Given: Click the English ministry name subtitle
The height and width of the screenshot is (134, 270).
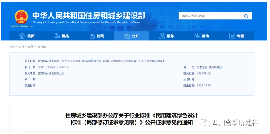Looking at the screenshot, I should pos(86,22).
